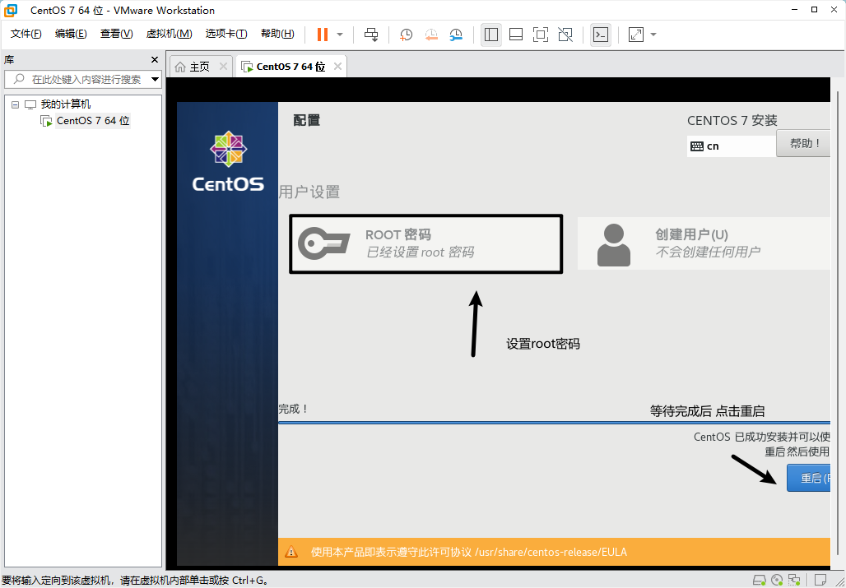Image resolution: width=846 pixels, height=588 pixels.
Task: Click the blue 重启 reboot button
Action: (x=808, y=478)
